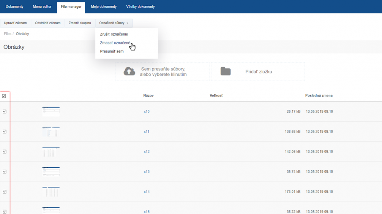
Task: Switch to the Menu editor tab
Action: (x=42, y=7)
